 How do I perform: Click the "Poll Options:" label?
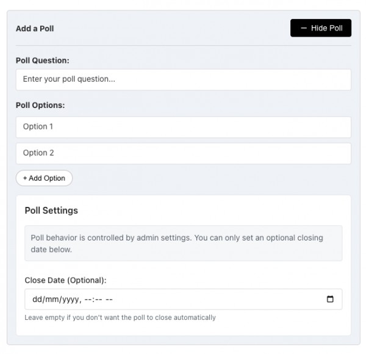tap(40, 105)
